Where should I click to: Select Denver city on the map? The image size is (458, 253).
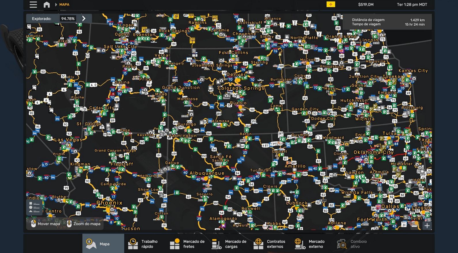coord(237,75)
